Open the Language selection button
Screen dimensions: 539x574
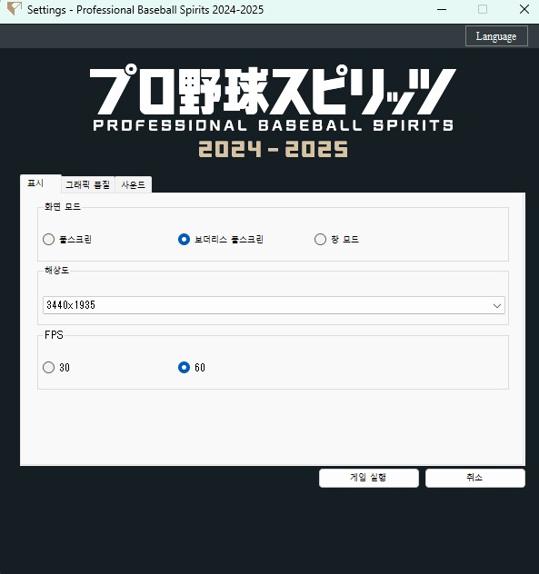point(496,36)
